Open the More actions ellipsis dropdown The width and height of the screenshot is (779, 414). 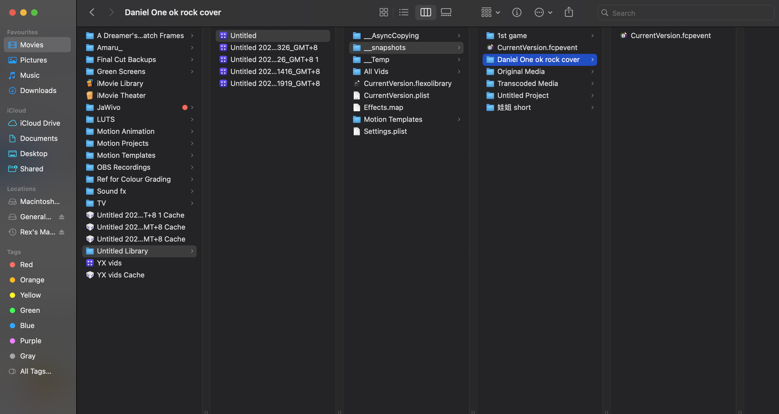[x=543, y=13]
